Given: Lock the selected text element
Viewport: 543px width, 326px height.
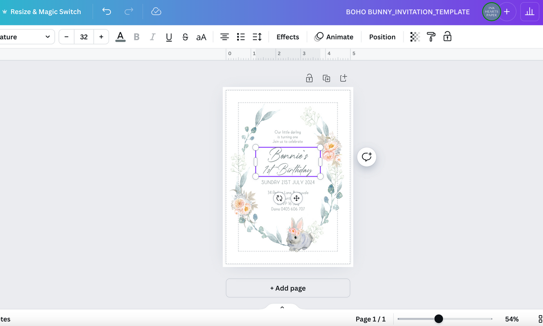Looking at the screenshot, I should [447, 37].
